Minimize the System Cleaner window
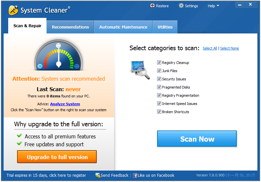The width and height of the screenshot is (261, 182). coord(240,5)
